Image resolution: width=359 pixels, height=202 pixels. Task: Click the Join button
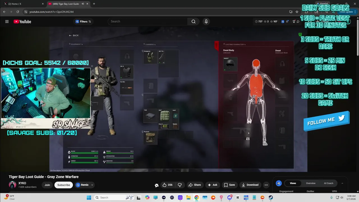coord(47,185)
